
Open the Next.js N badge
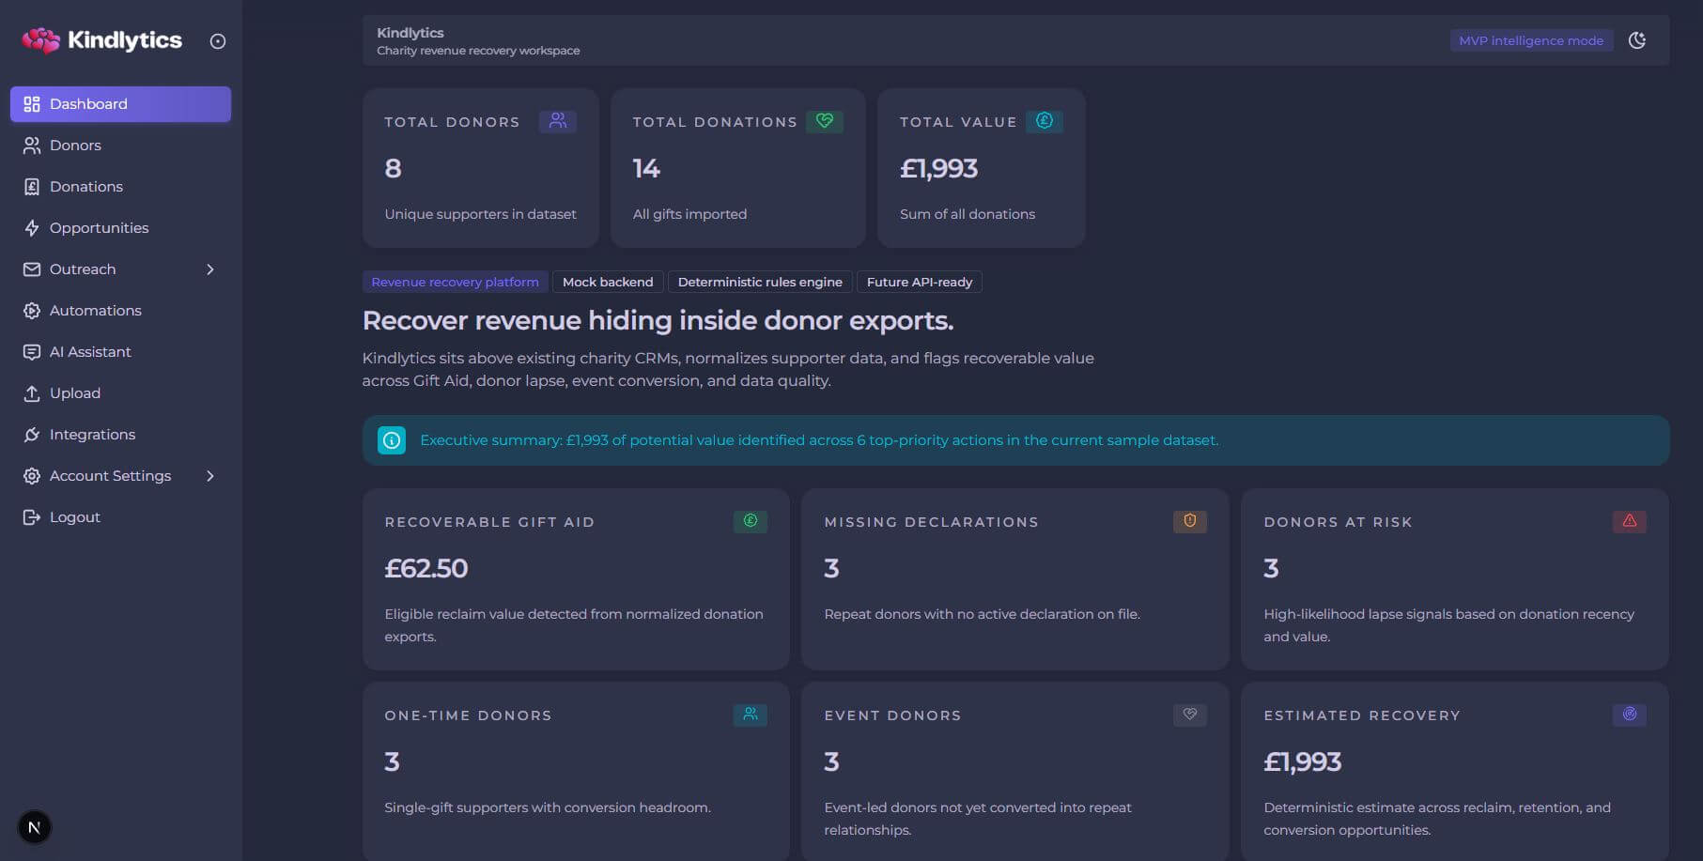(x=35, y=827)
